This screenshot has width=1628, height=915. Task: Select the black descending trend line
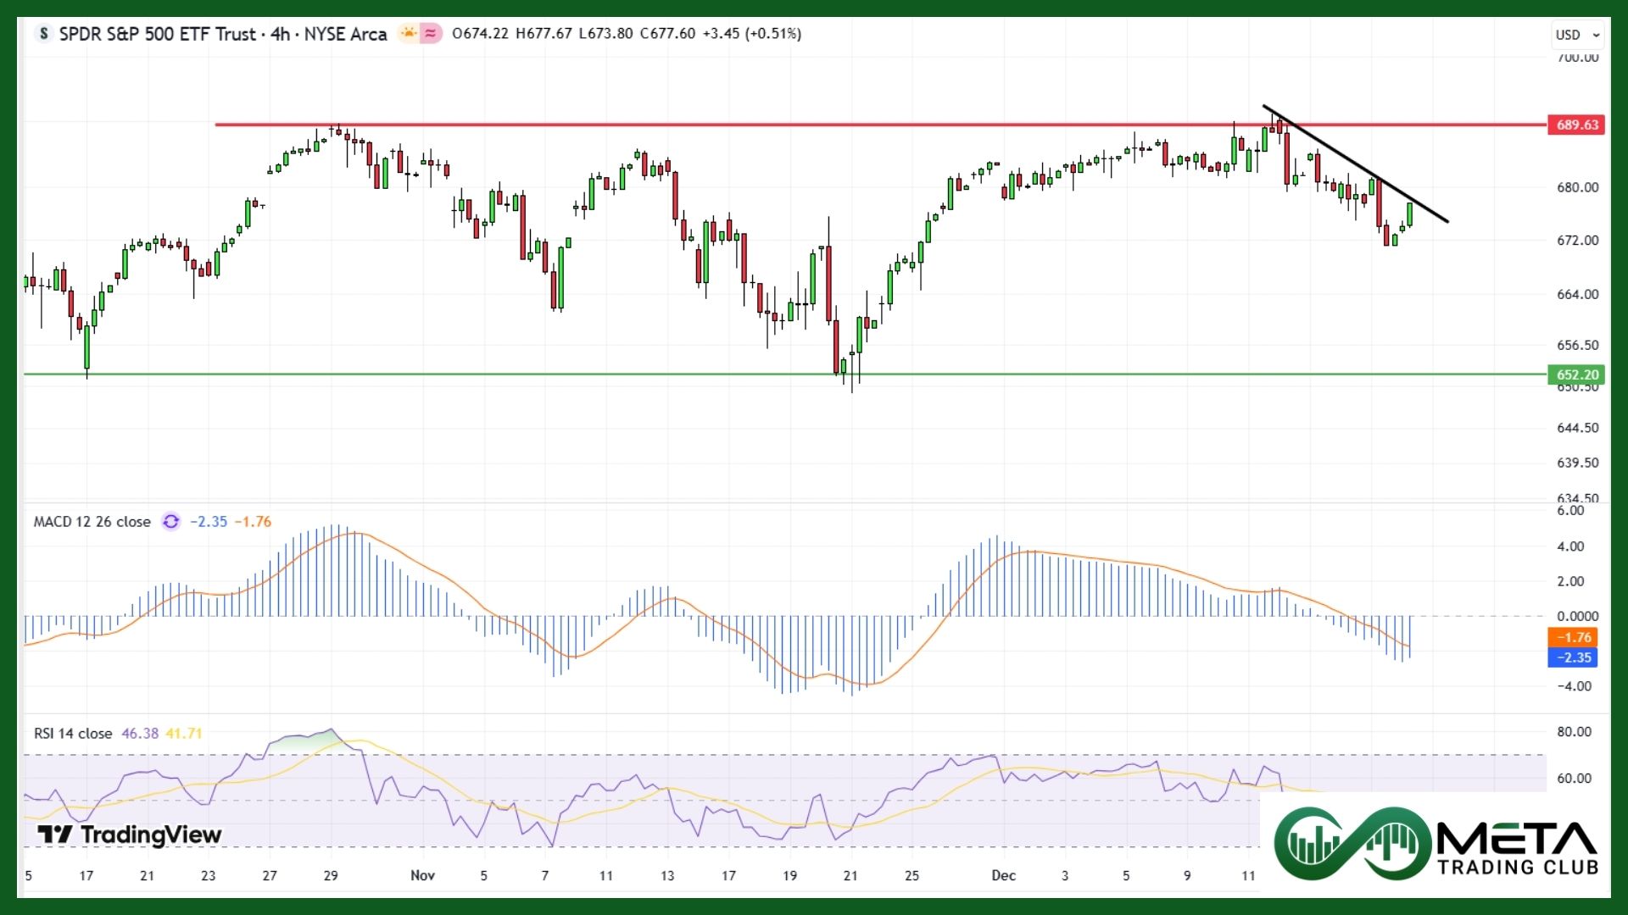point(1355,164)
